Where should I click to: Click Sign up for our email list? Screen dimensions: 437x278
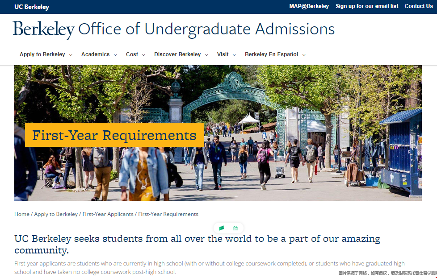[367, 6]
